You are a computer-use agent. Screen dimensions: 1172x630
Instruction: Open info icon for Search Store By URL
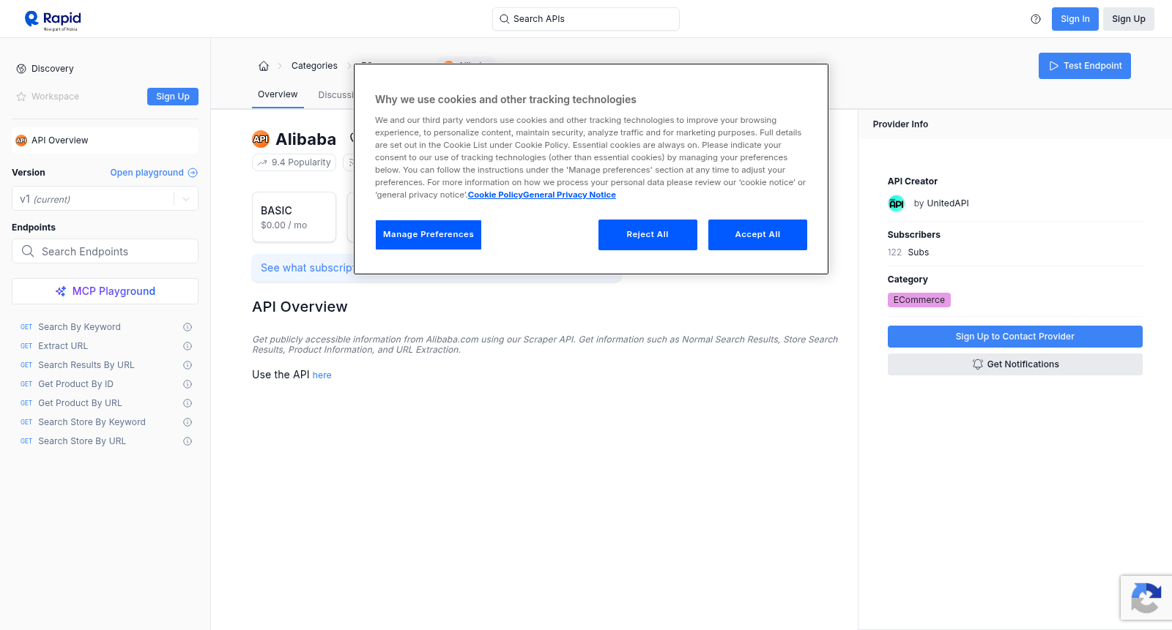point(188,441)
